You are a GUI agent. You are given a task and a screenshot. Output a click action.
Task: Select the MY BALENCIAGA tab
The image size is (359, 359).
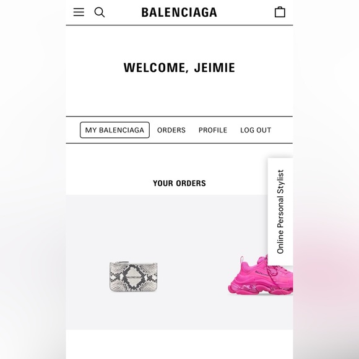click(x=115, y=130)
